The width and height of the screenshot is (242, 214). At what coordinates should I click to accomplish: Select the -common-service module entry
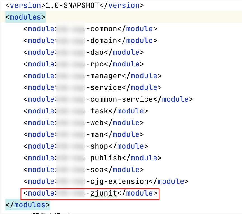pyautogui.click(x=108, y=99)
